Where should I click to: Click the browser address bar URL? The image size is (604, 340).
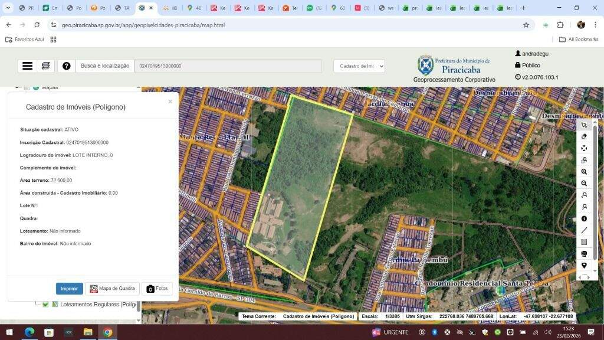pos(143,25)
